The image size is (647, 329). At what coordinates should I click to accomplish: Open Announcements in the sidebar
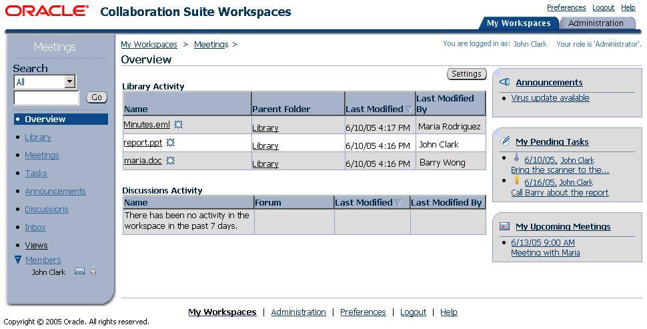pyautogui.click(x=55, y=191)
